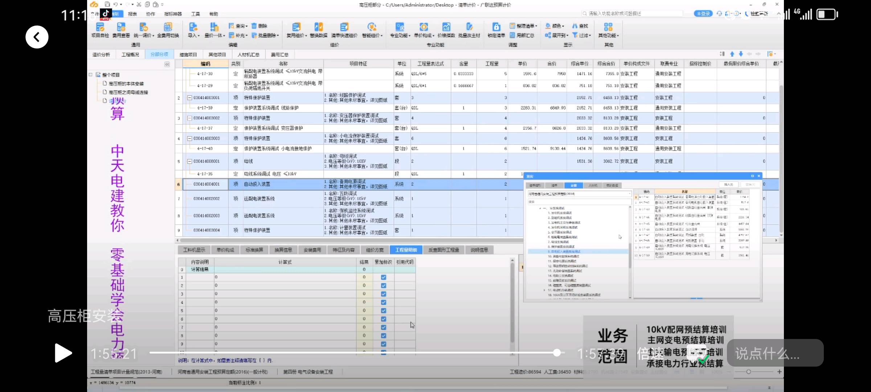The image size is (871, 392).
Task: Switch to the 措施项目 tab
Action: [x=188, y=54]
